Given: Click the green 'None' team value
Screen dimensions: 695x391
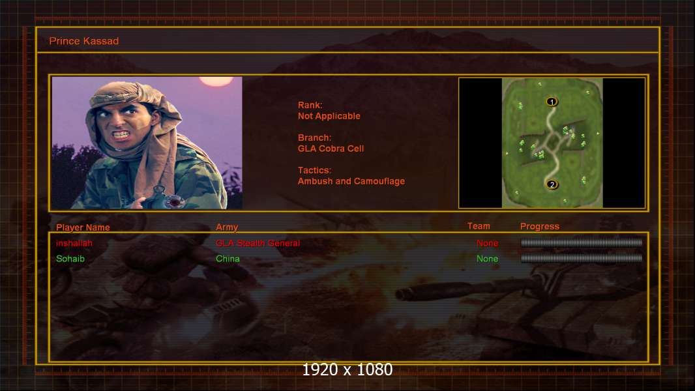Looking at the screenshot, I should pyautogui.click(x=487, y=259).
